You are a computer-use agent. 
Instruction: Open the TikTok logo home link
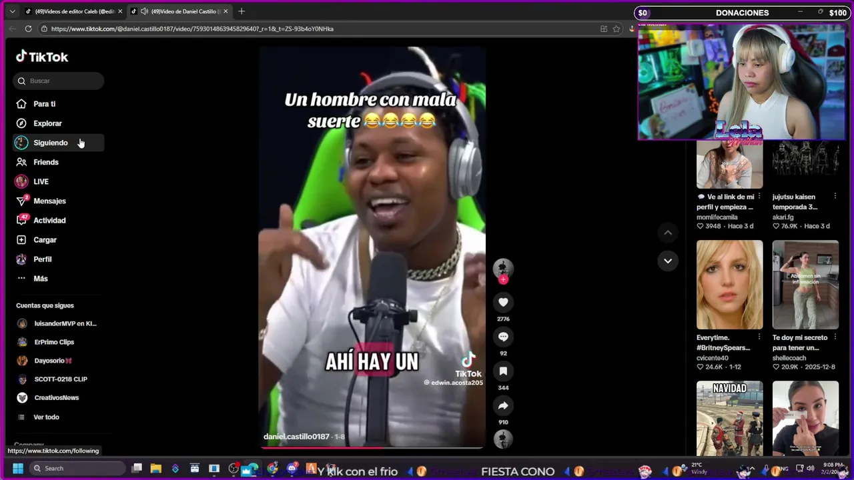42,57
